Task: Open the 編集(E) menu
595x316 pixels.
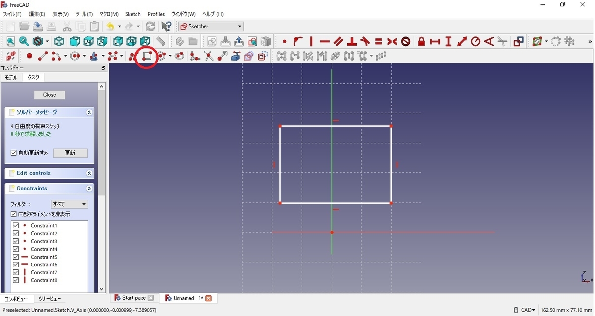Action: click(37, 14)
